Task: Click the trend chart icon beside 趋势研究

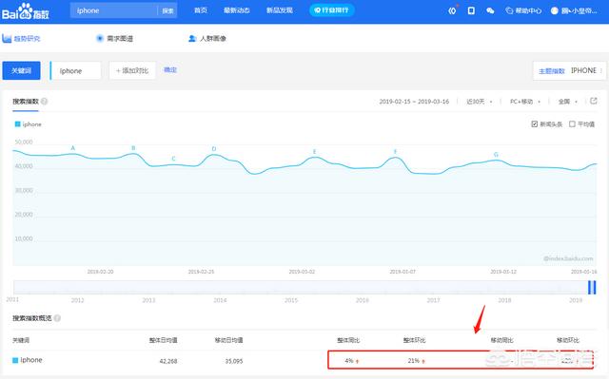Action: [7, 38]
